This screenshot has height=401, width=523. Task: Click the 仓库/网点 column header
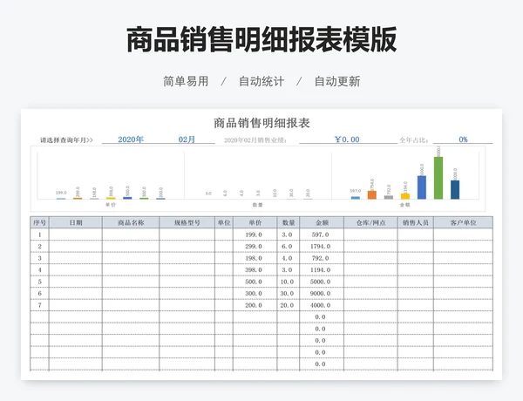pyautogui.click(x=370, y=222)
